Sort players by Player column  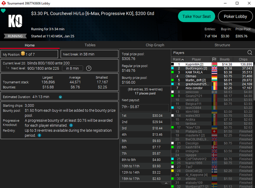click(196, 59)
